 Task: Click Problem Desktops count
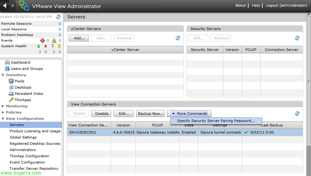tap(60, 35)
